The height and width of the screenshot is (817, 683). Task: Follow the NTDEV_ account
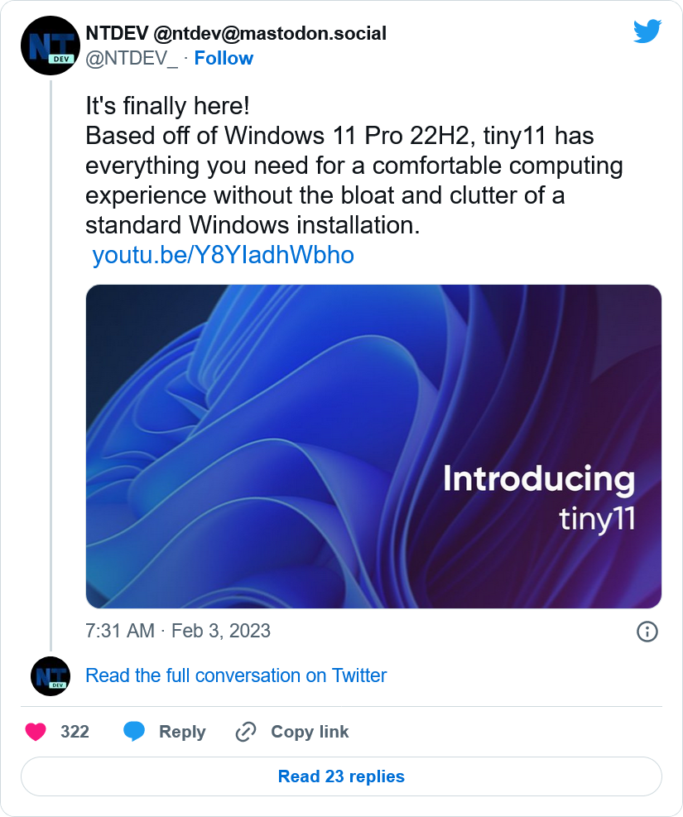224,58
